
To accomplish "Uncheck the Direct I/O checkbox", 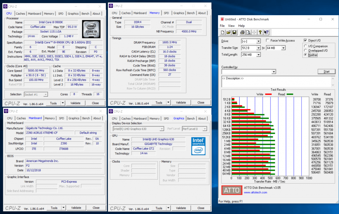I will [x=305, y=40].
